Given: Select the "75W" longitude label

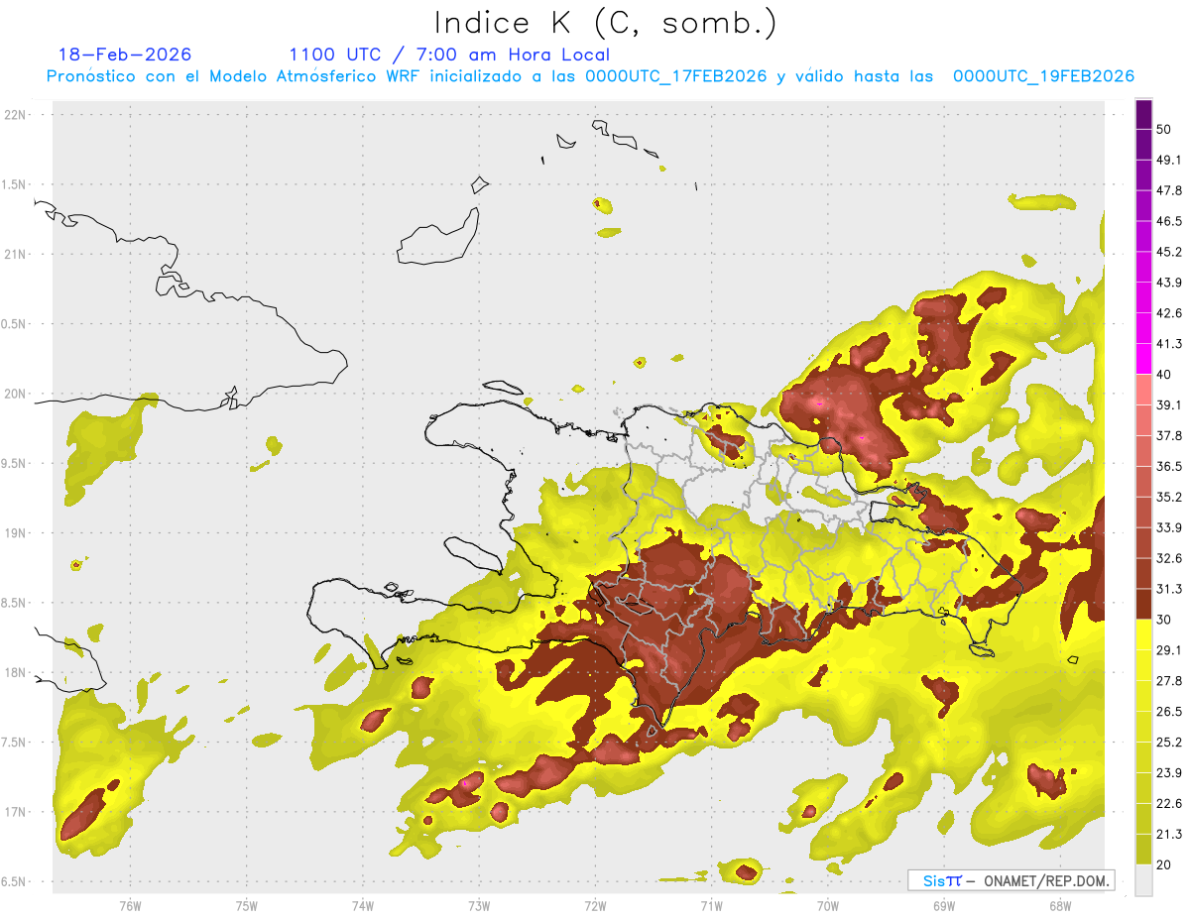Looking at the screenshot, I should [247, 905].
